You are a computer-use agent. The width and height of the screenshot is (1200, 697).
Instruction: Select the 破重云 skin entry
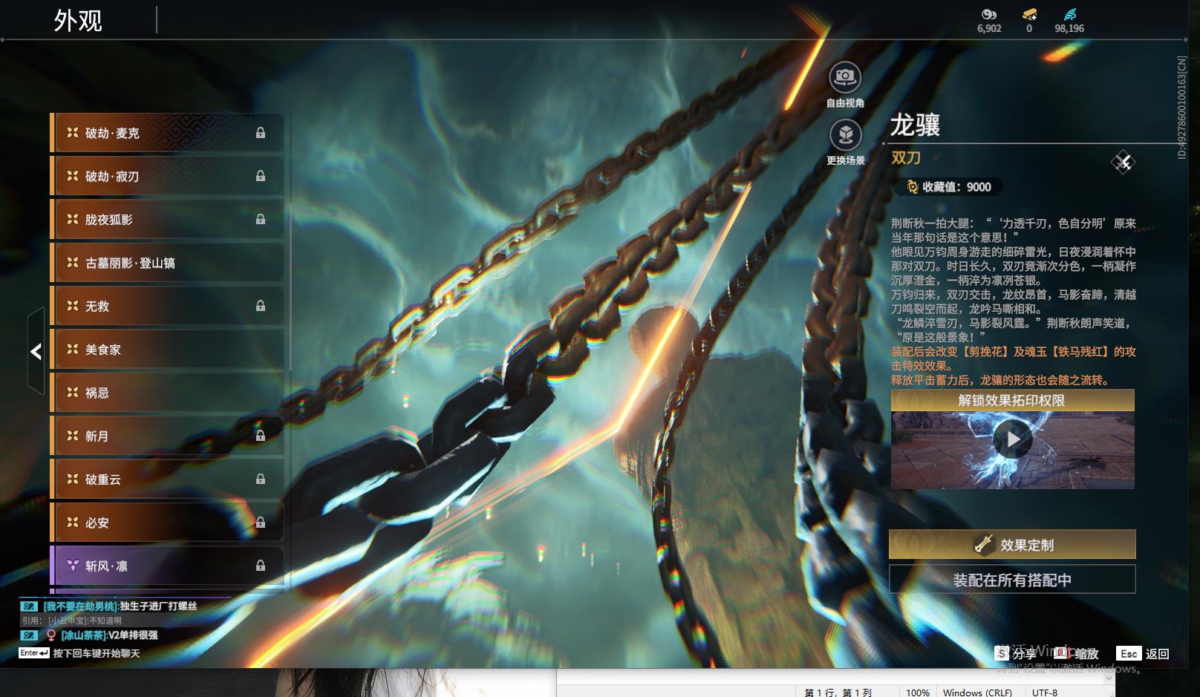pyautogui.click(x=167, y=479)
